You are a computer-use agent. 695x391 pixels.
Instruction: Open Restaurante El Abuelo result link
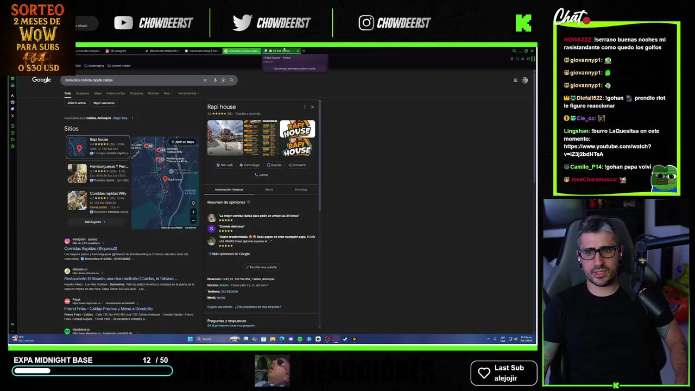click(121, 279)
